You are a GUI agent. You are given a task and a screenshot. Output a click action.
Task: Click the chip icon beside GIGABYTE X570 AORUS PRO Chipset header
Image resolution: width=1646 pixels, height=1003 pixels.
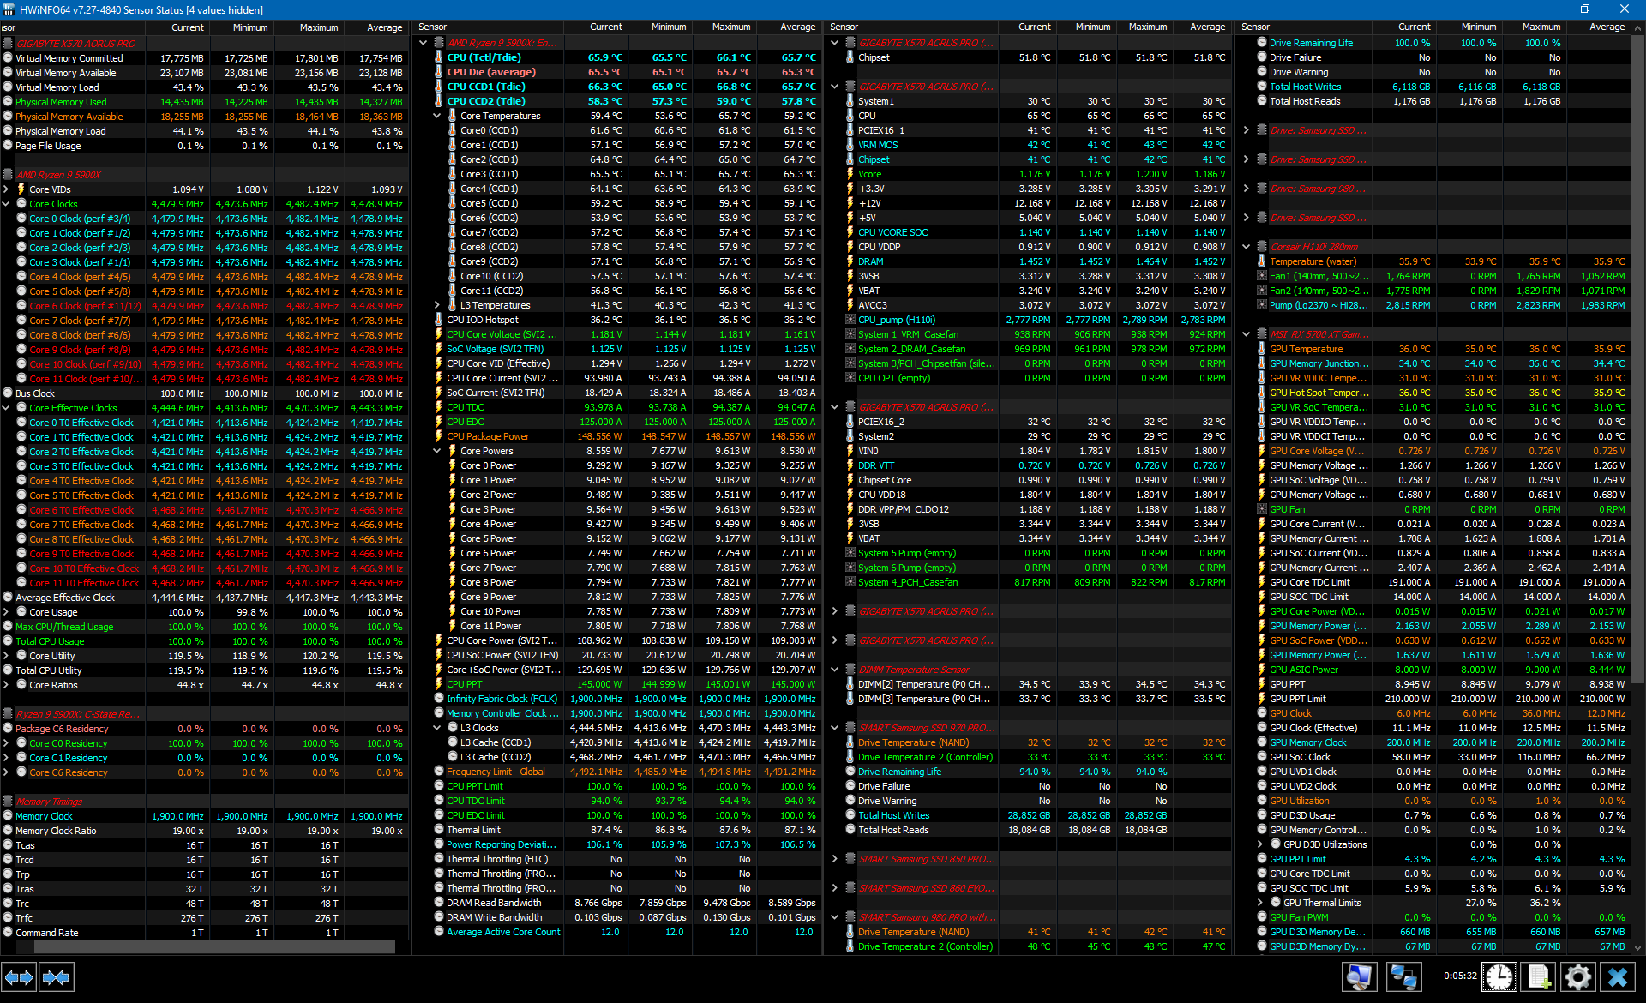coord(850,43)
